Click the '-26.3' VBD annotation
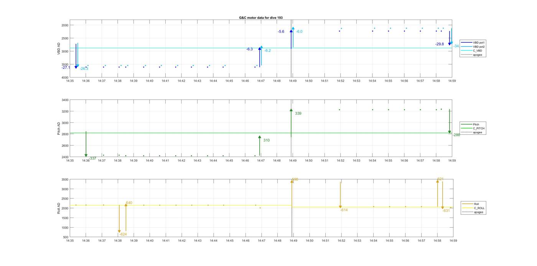Screen dimensions: 537x266 point(84,69)
